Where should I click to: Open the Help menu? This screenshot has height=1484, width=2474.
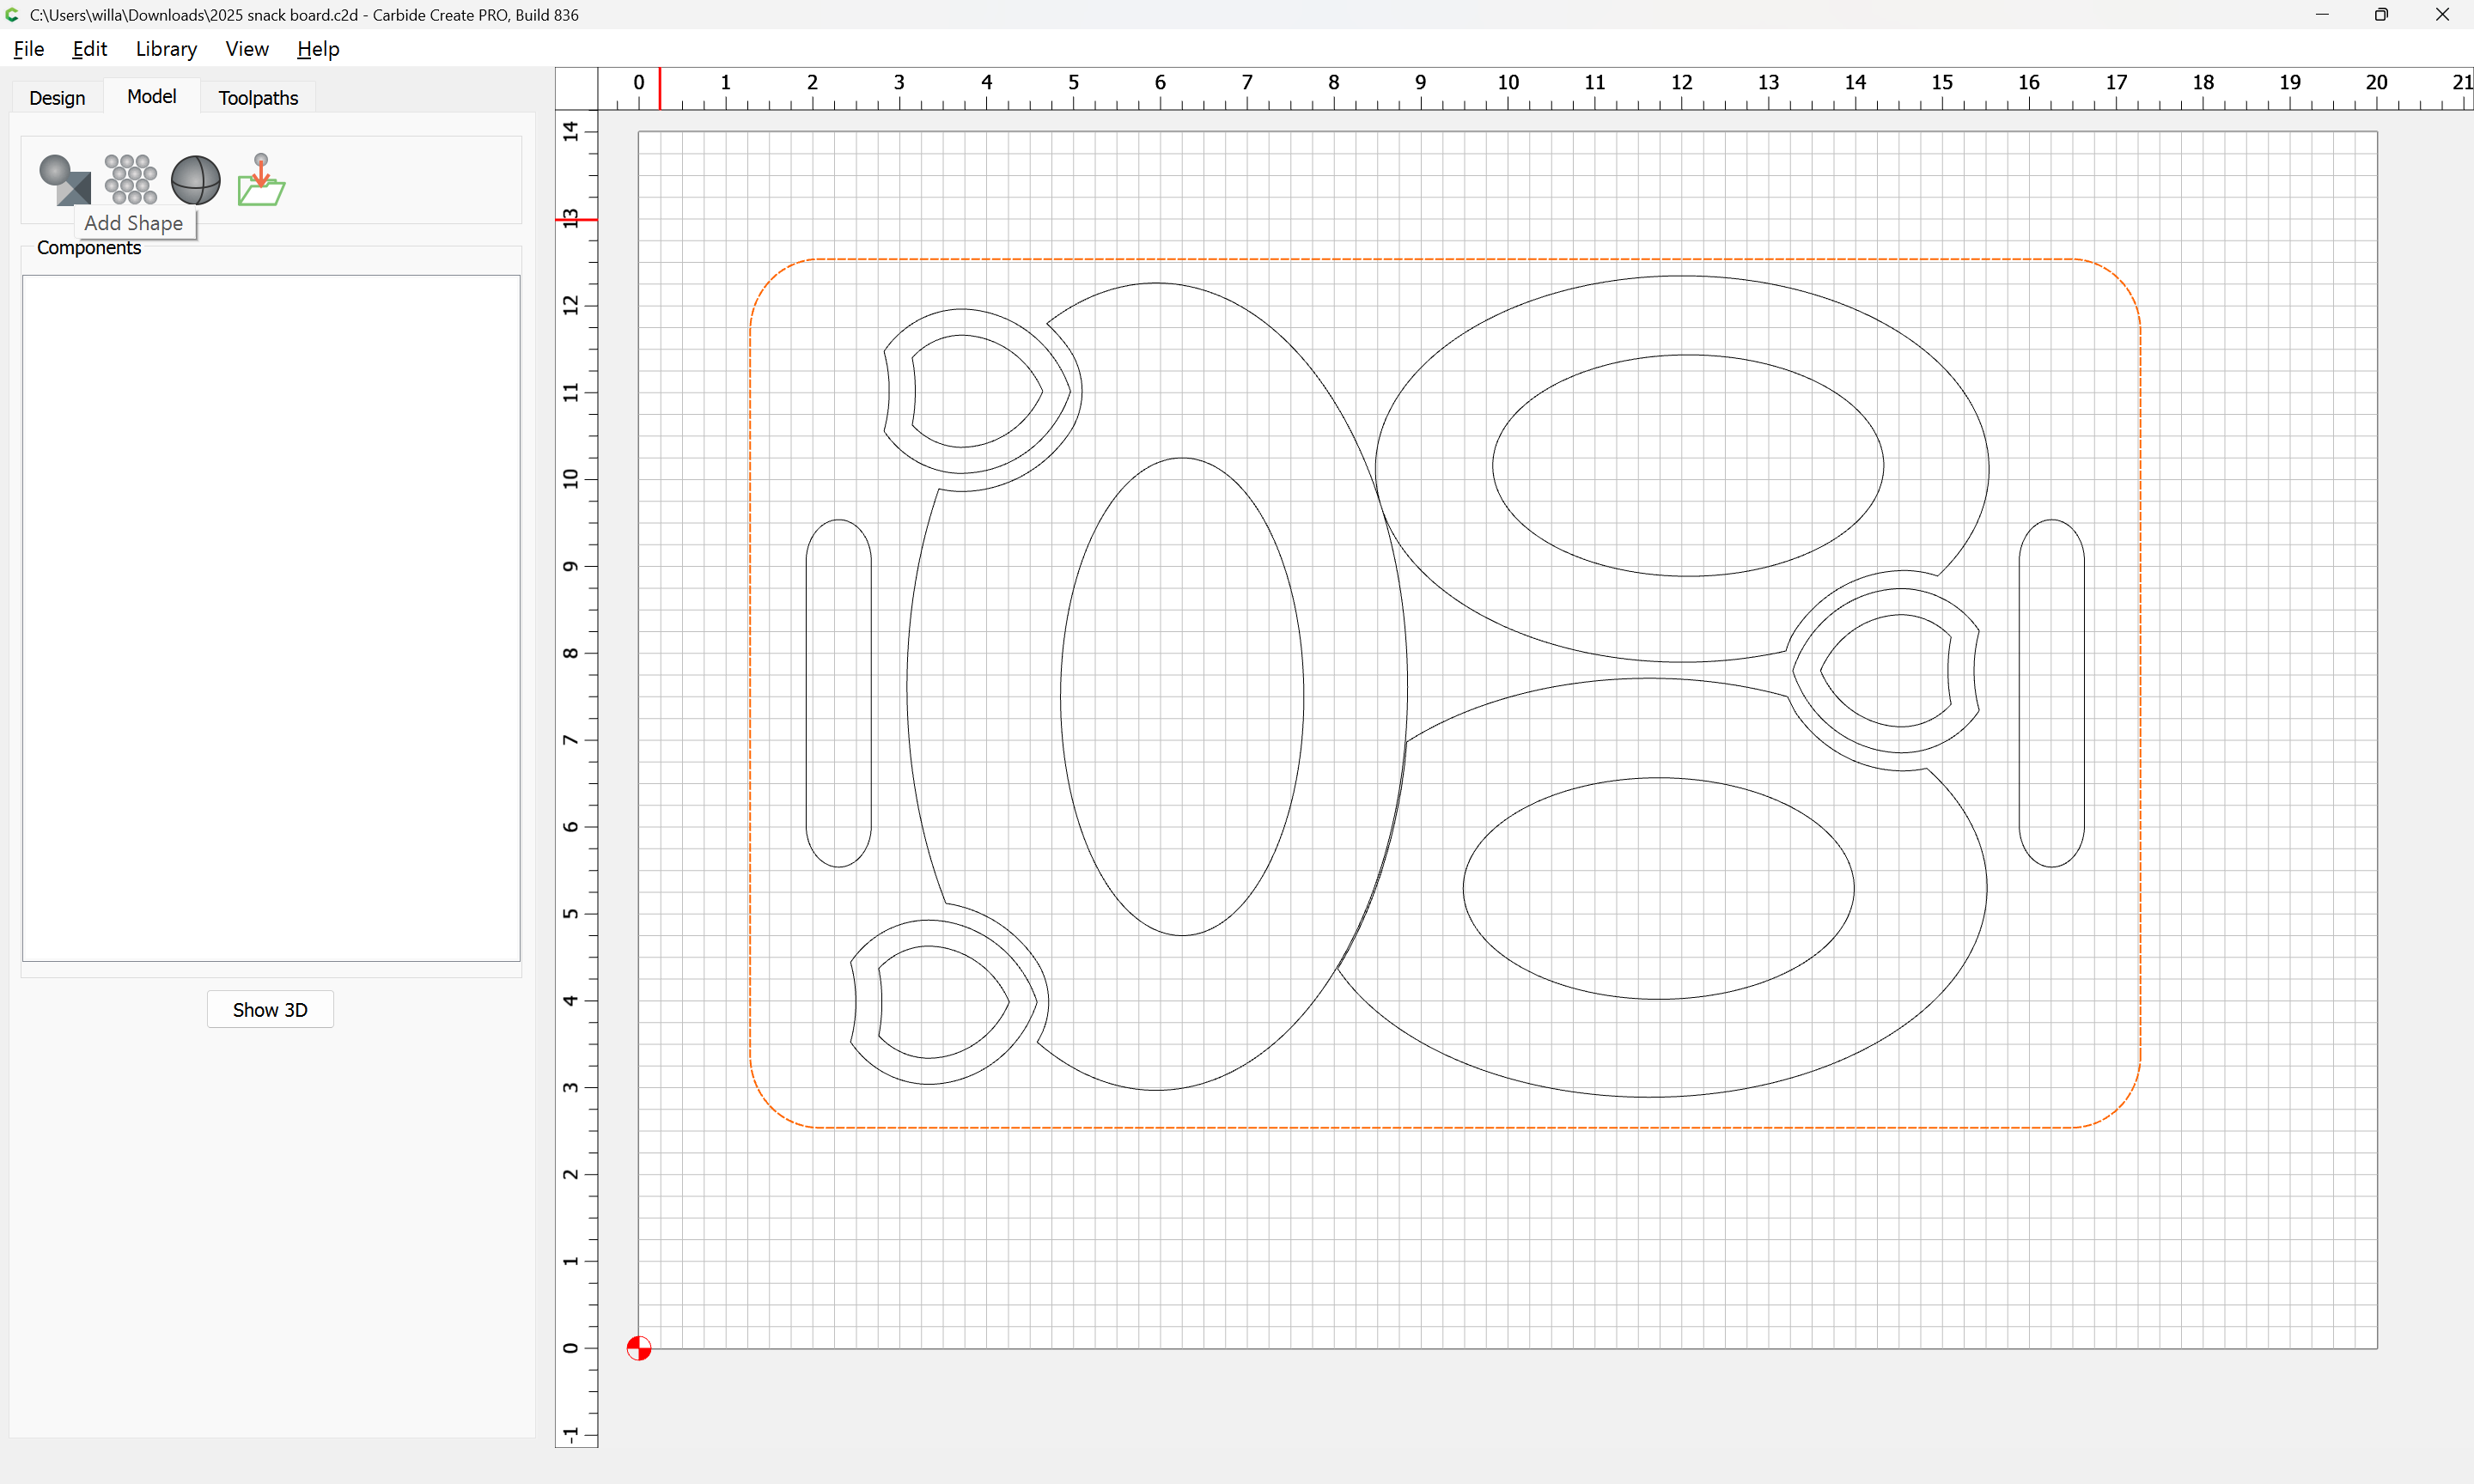(x=318, y=49)
